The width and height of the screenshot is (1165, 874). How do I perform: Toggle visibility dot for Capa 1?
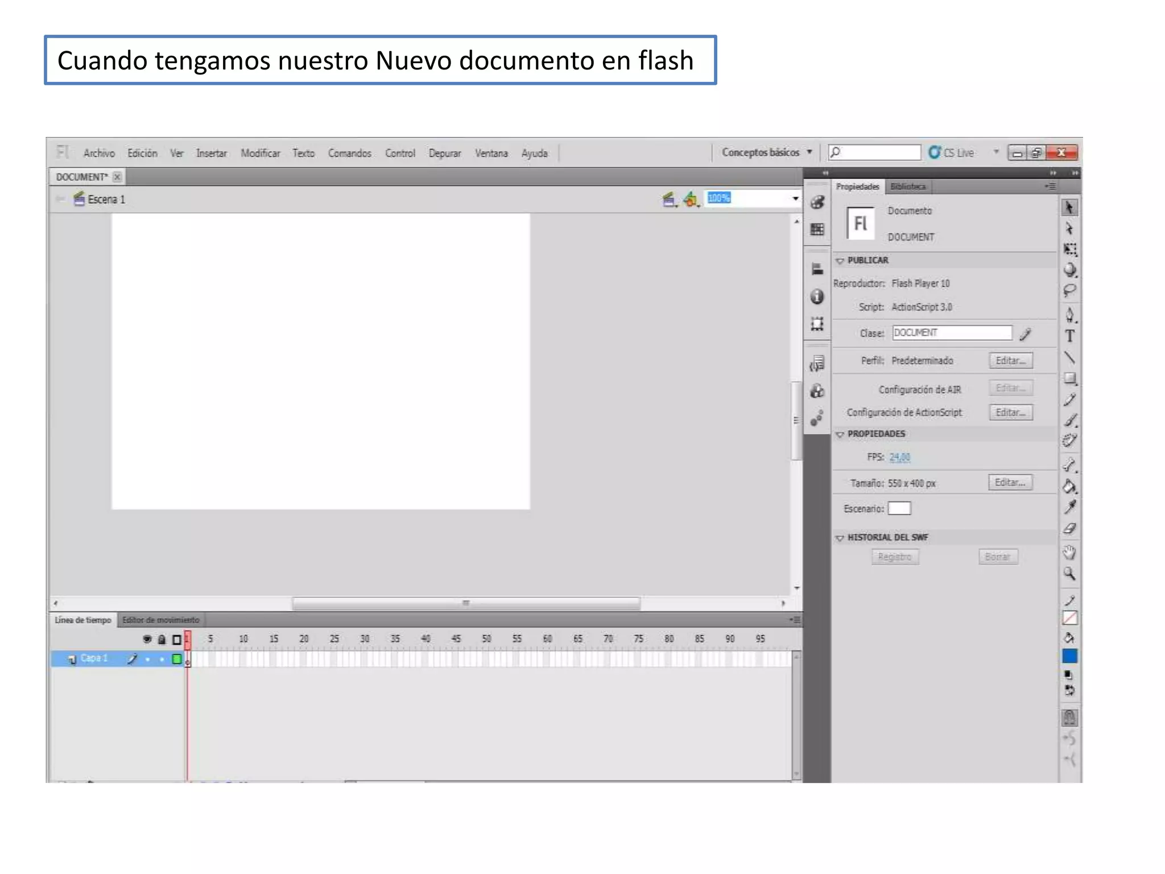pos(147,659)
